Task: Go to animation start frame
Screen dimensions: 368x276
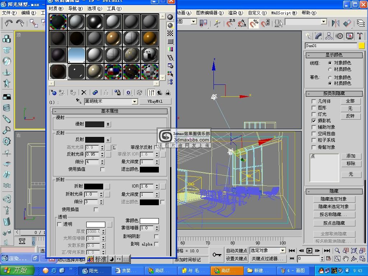Action: 292,250
